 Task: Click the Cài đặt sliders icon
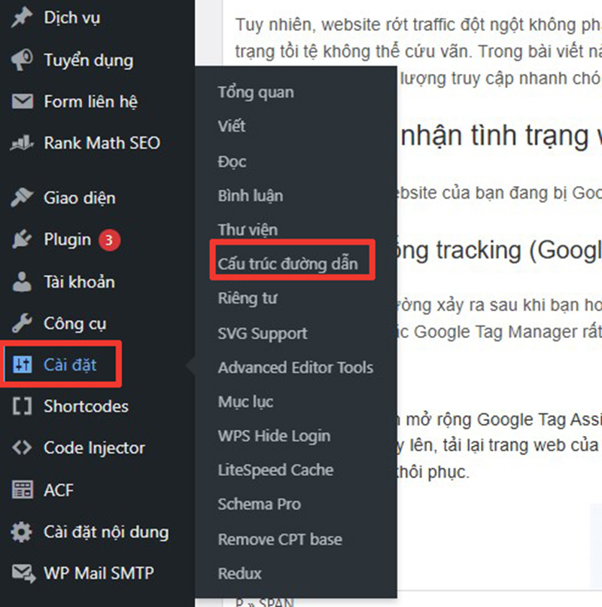tap(22, 365)
